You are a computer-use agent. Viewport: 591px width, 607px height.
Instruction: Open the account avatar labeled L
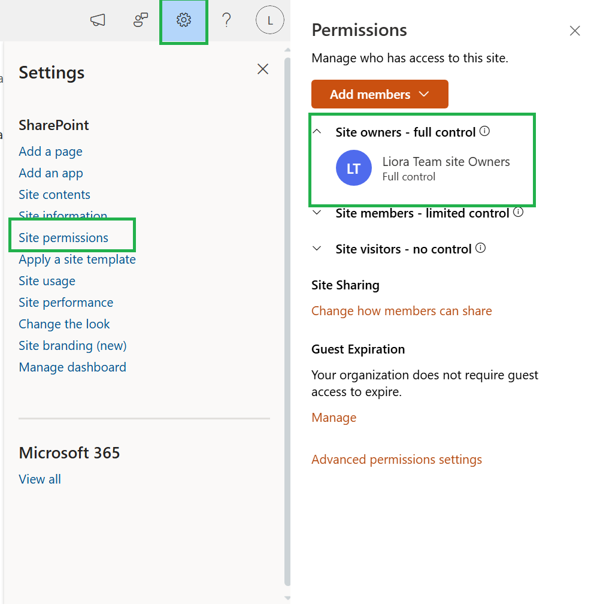tap(270, 20)
